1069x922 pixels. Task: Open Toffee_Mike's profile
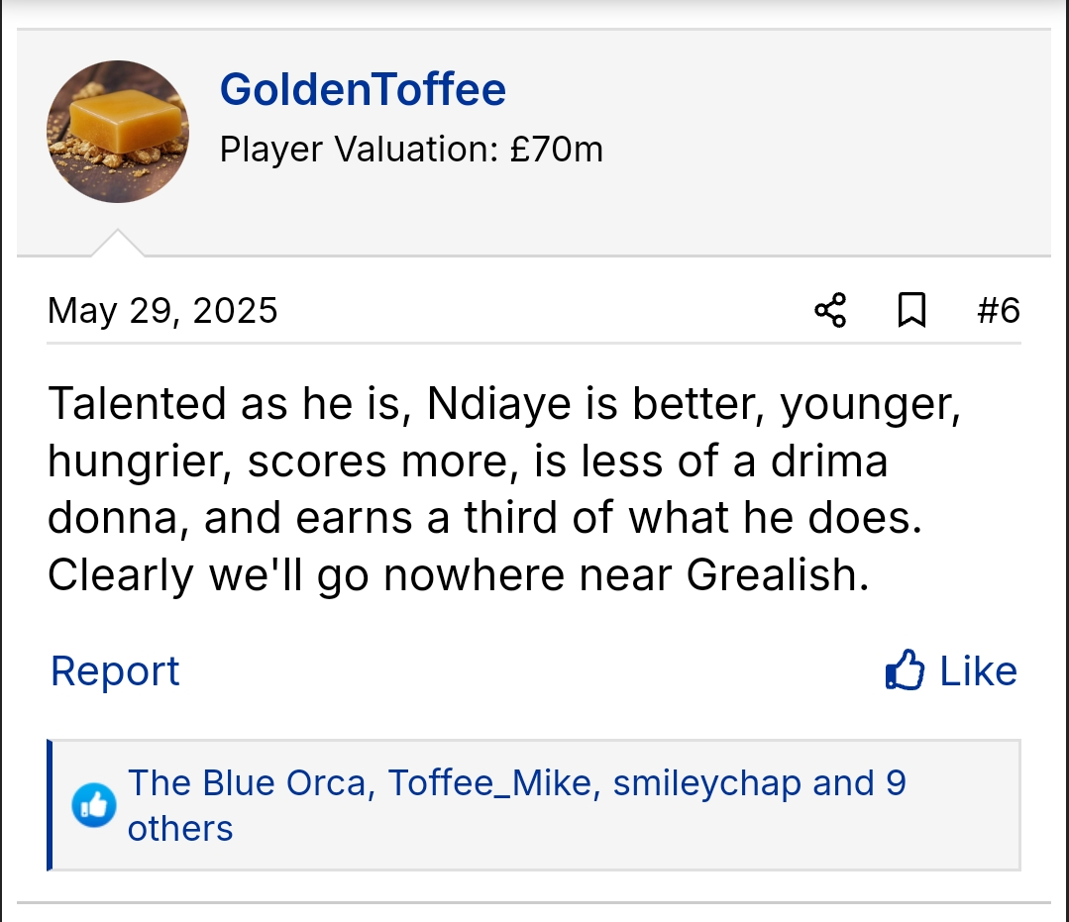click(x=490, y=783)
